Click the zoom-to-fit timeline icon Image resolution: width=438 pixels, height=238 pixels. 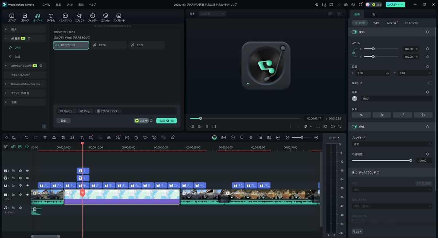tap(278, 137)
